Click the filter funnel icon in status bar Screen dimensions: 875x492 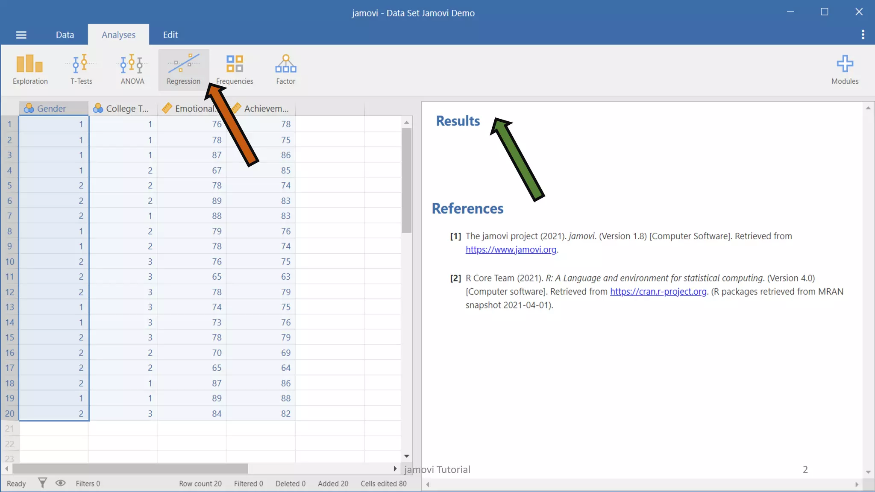coord(42,483)
